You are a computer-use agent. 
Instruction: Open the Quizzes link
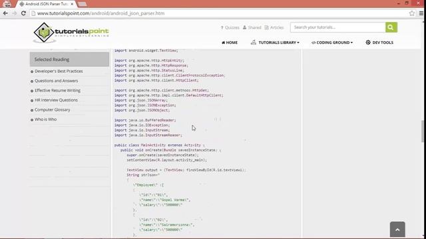coord(230,28)
